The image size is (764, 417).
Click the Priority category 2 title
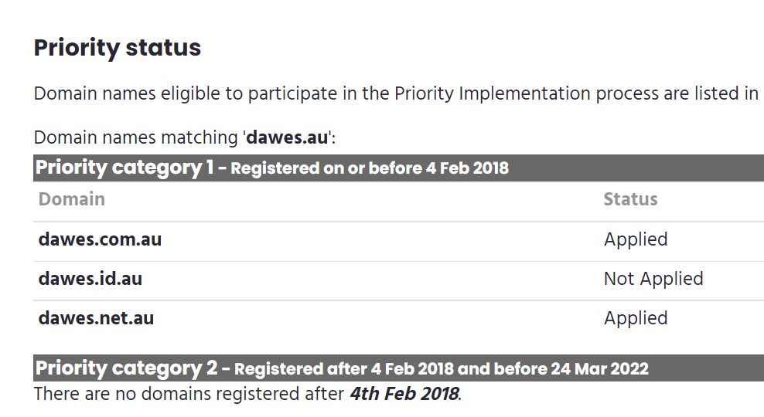pyautogui.click(x=126, y=368)
